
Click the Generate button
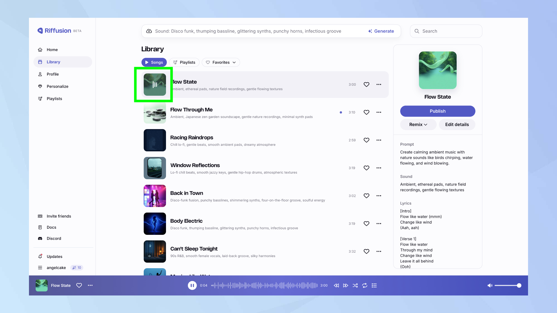pos(381,31)
